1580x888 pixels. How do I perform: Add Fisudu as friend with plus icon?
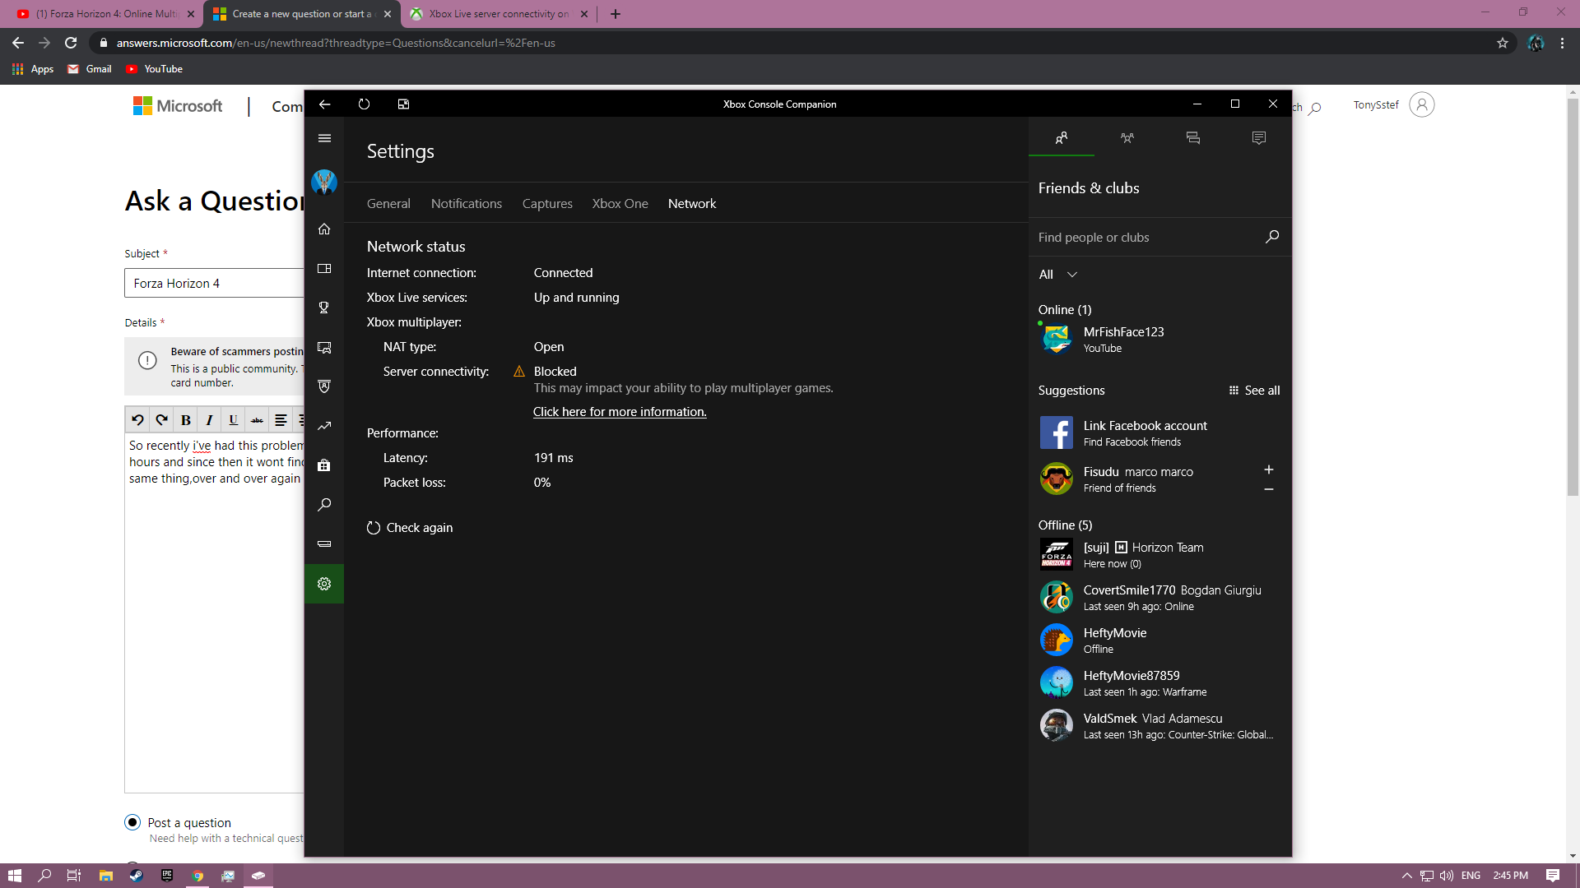pos(1269,469)
